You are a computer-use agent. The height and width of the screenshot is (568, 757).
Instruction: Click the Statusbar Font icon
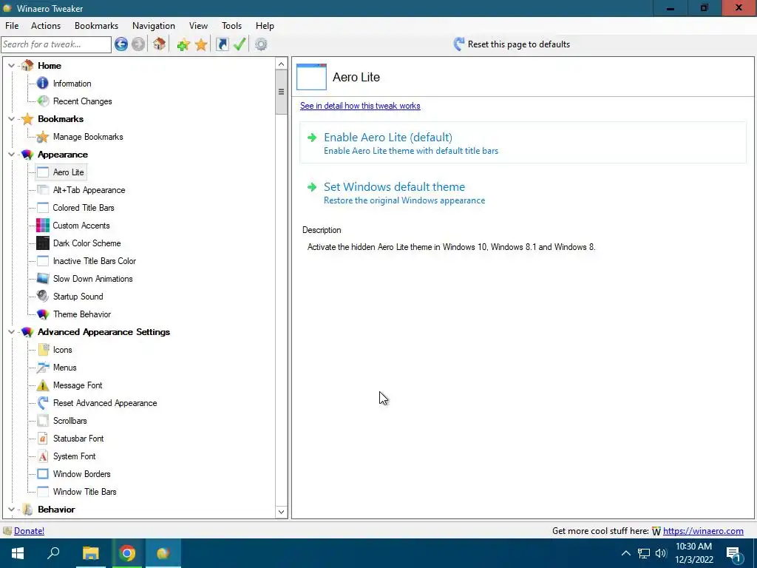(42, 438)
